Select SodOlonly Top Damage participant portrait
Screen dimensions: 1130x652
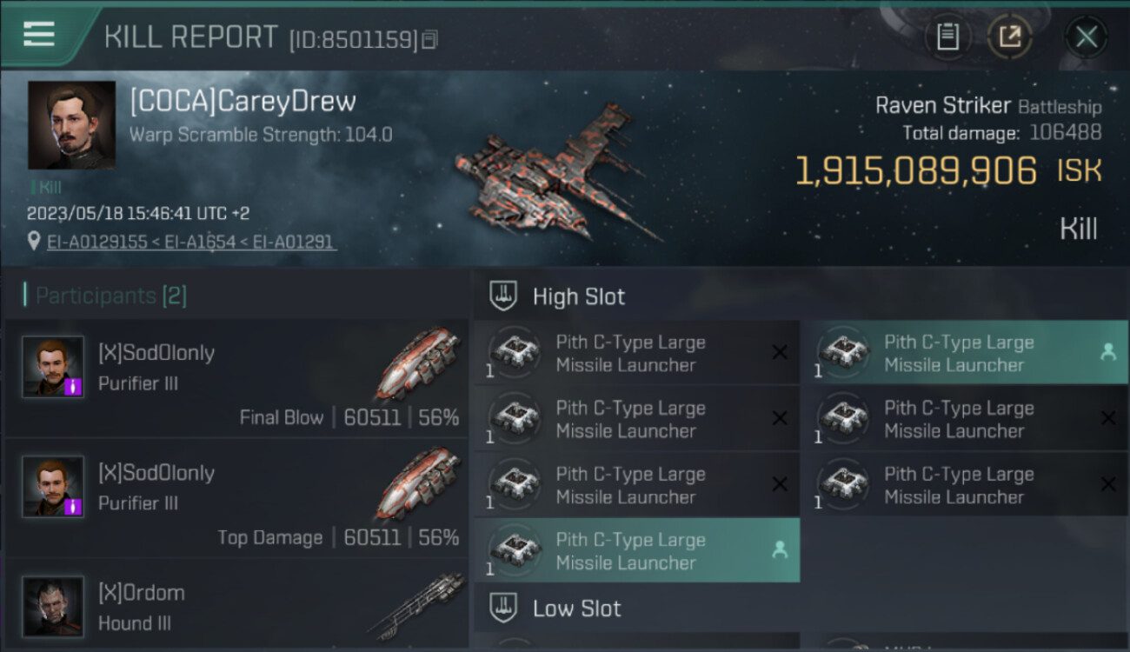(x=53, y=487)
